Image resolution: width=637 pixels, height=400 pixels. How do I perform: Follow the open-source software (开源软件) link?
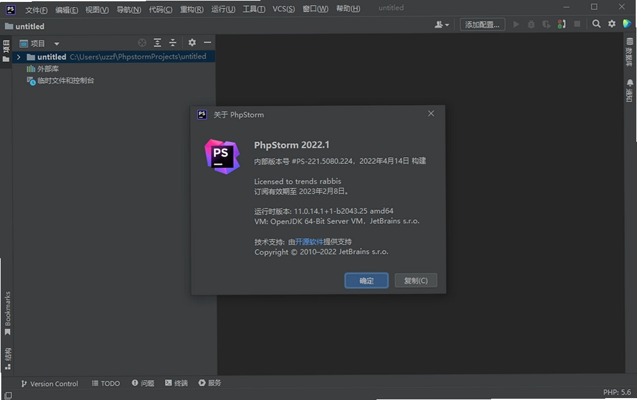(x=309, y=242)
